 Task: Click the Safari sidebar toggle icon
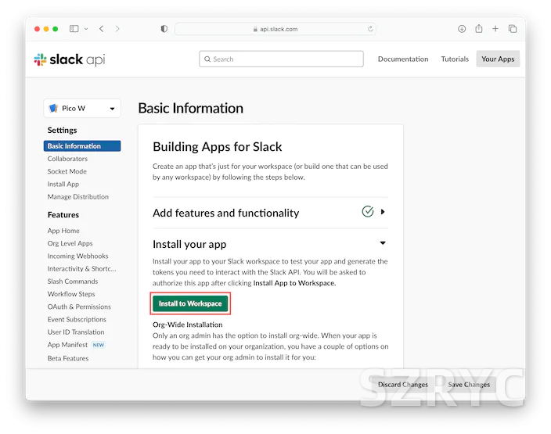coord(74,29)
